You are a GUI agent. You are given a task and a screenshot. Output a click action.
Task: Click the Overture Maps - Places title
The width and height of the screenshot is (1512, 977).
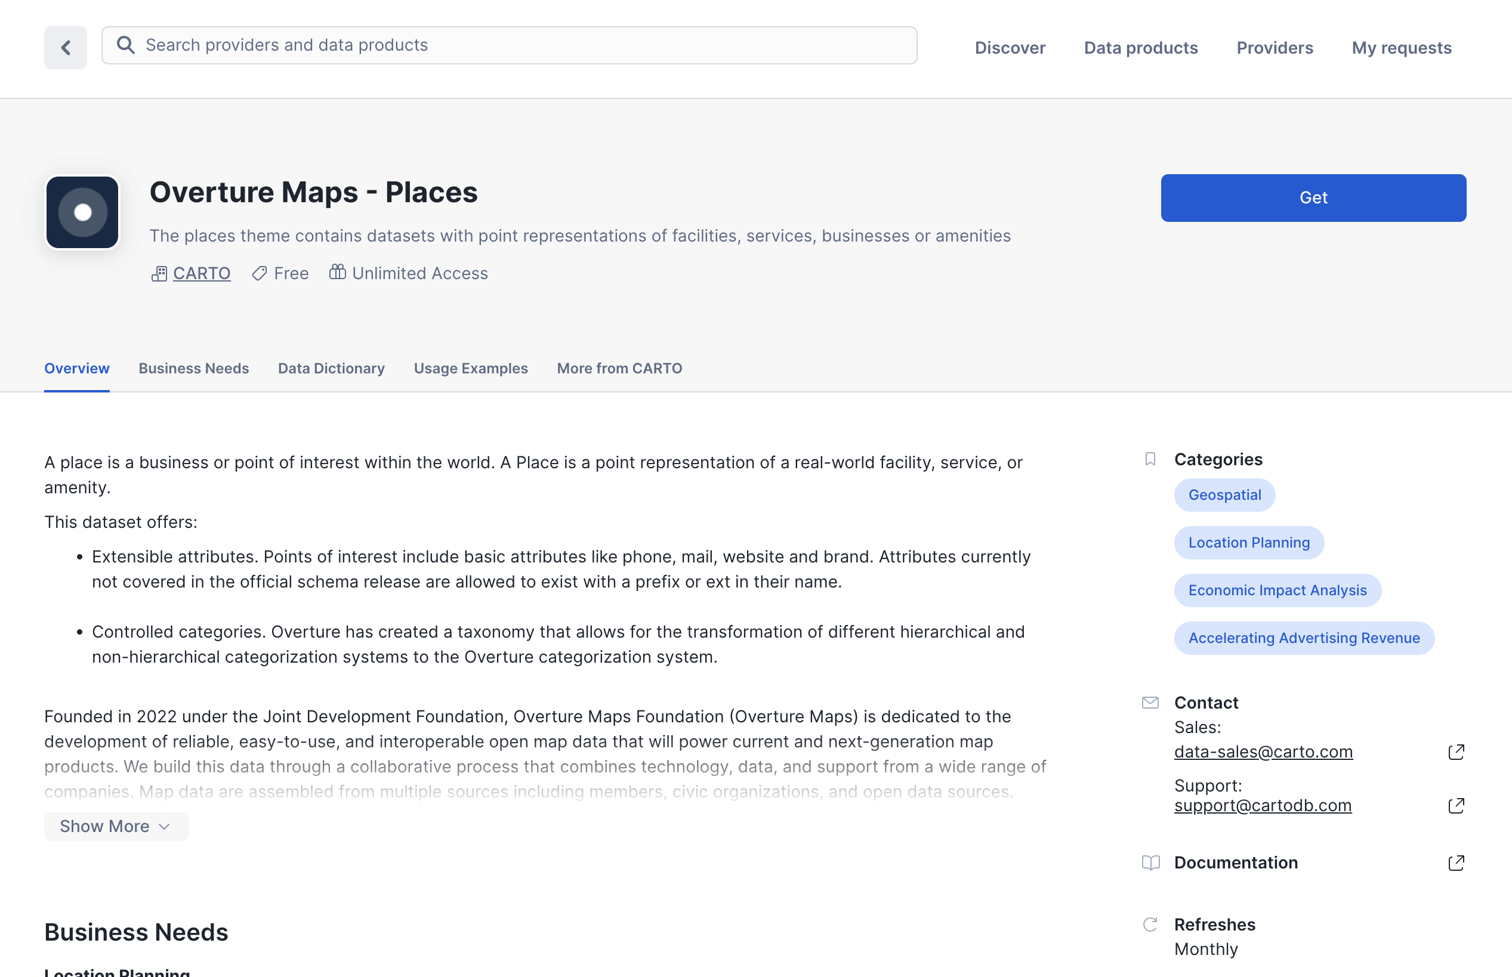[313, 192]
